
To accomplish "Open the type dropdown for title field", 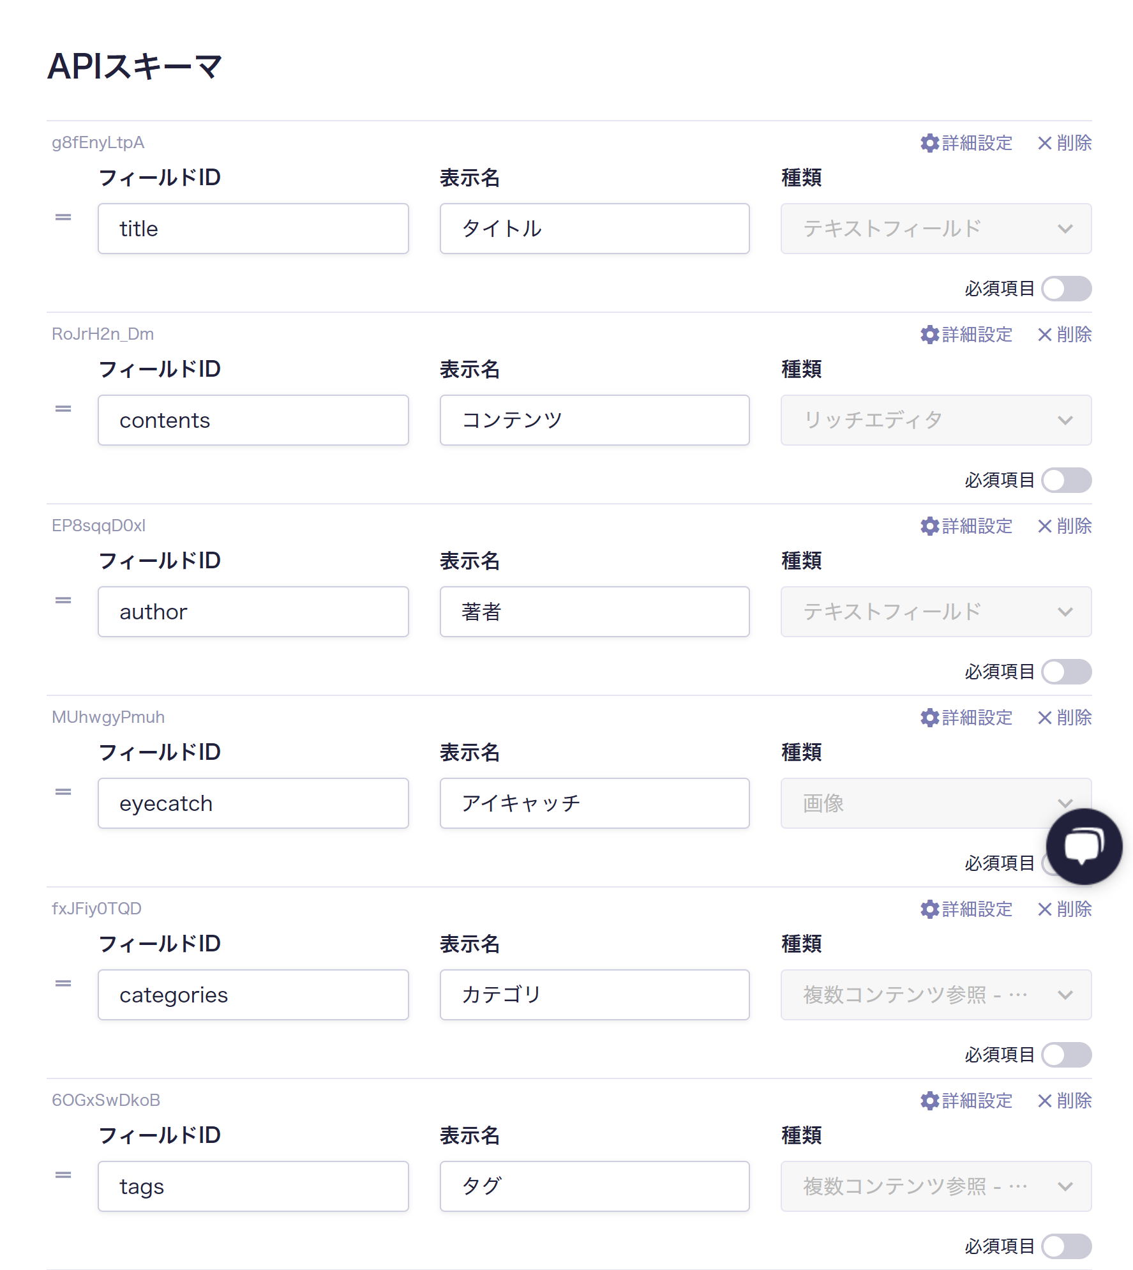I will point(936,229).
